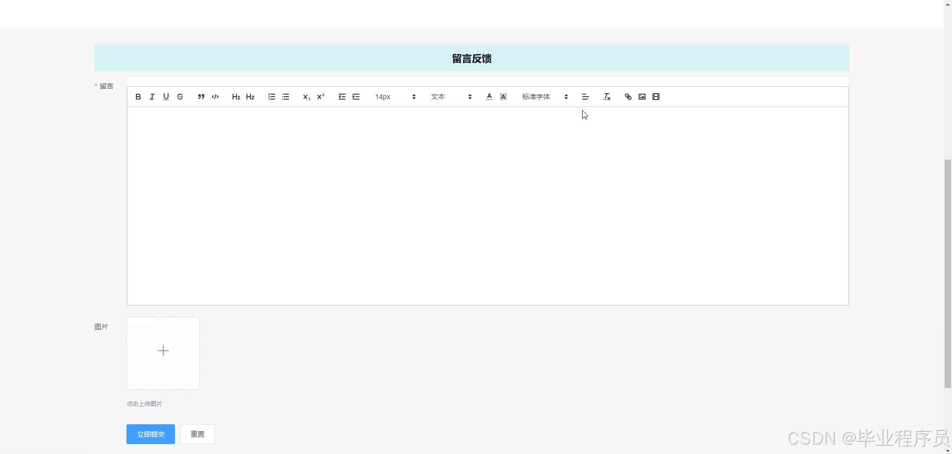Create a bulleted list
The image size is (952, 454).
[x=286, y=97]
